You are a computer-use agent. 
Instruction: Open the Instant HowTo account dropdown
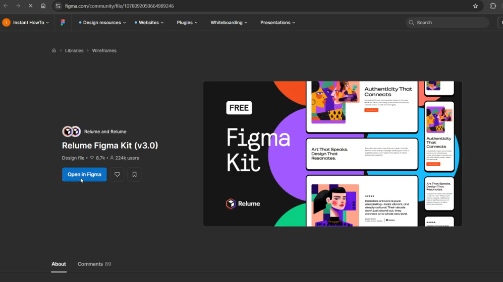pyautogui.click(x=26, y=22)
